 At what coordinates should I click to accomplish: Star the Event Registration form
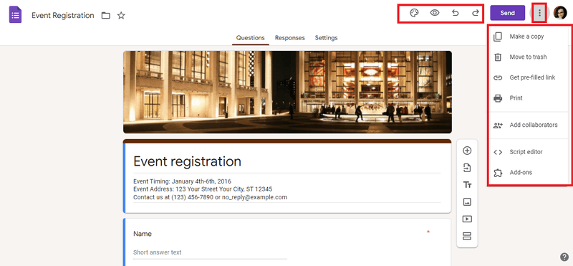point(121,15)
